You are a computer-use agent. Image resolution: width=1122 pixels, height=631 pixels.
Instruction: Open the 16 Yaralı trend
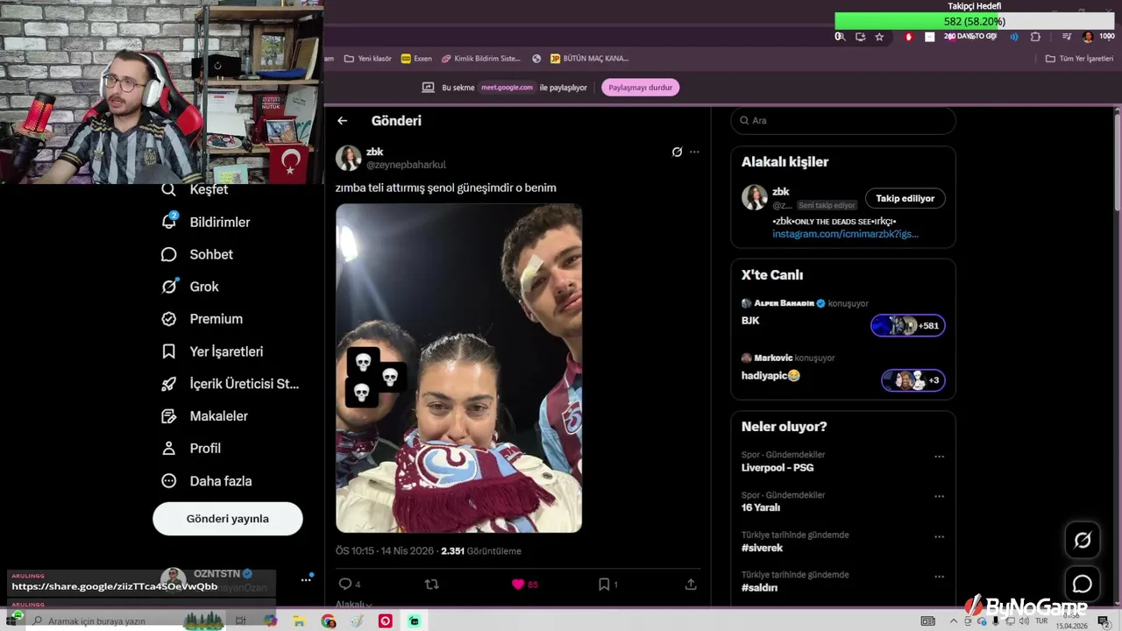pos(761,507)
